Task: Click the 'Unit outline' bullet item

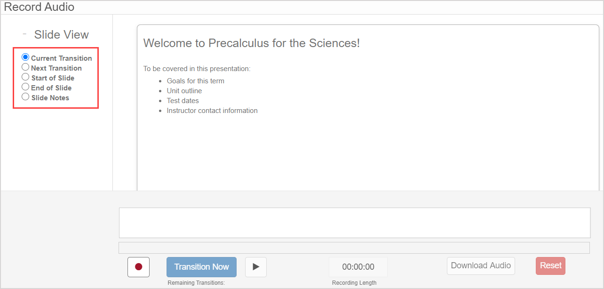Action: click(x=184, y=91)
